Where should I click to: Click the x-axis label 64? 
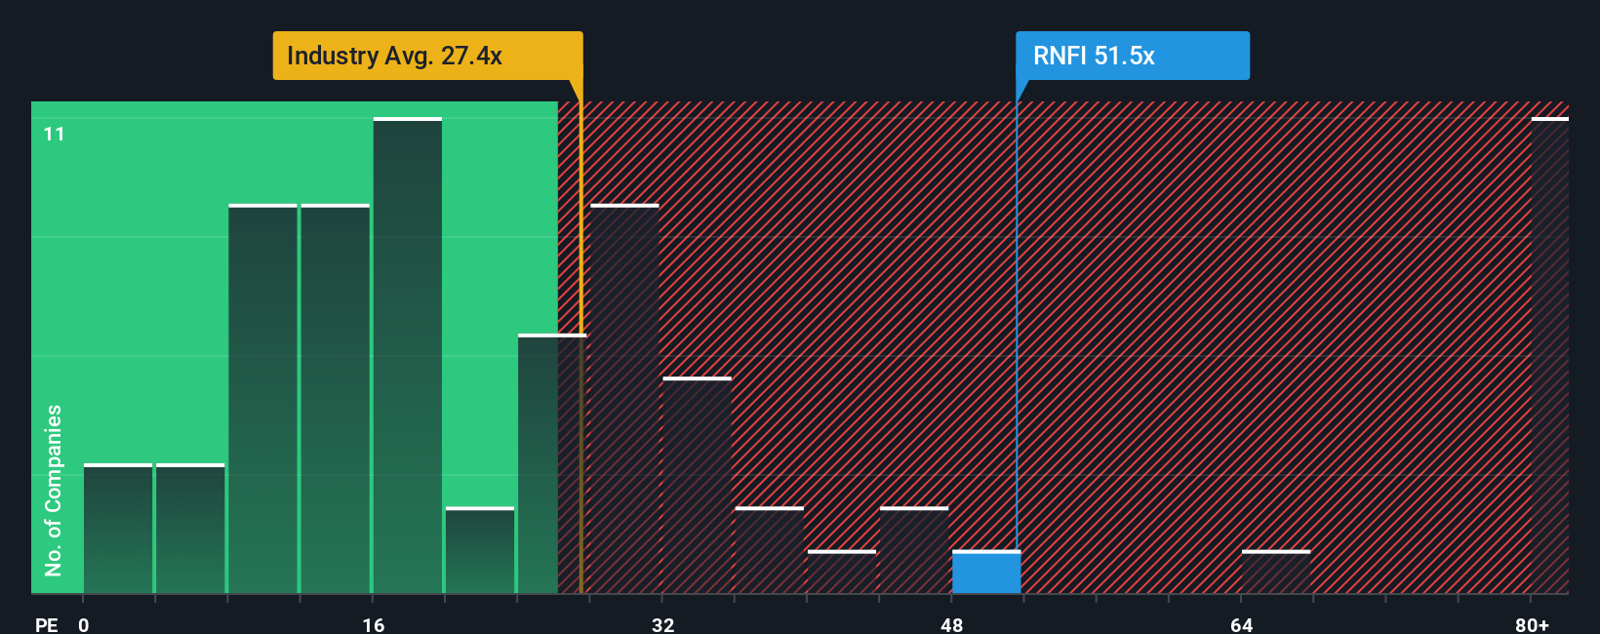1241,624
